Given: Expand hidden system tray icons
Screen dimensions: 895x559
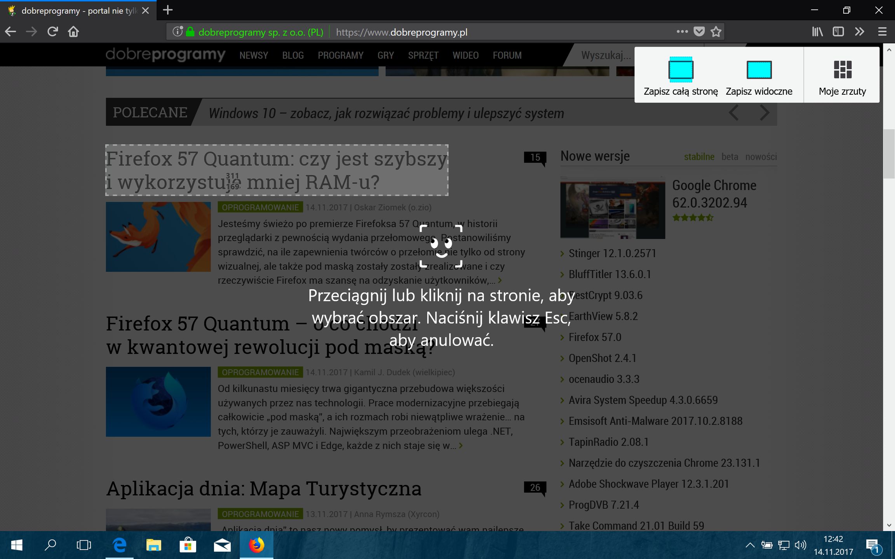Looking at the screenshot, I should 750,545.
